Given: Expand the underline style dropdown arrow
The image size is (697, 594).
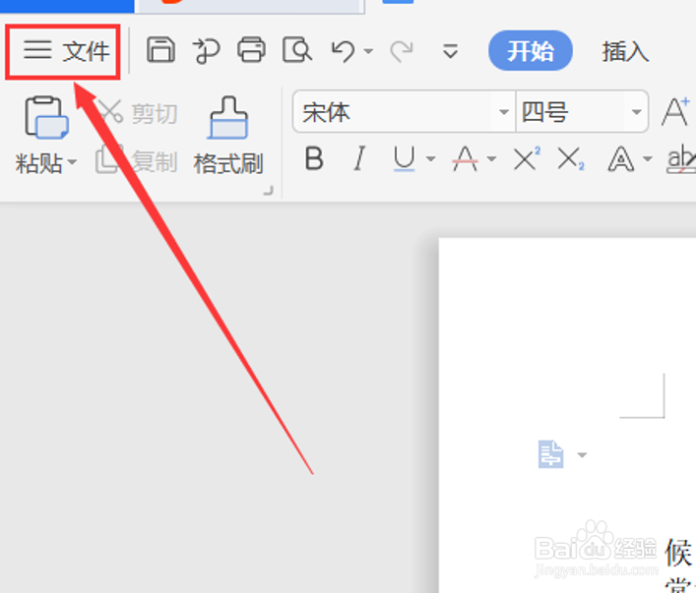Looking at the screenshot, I should (x=430, y=158).
